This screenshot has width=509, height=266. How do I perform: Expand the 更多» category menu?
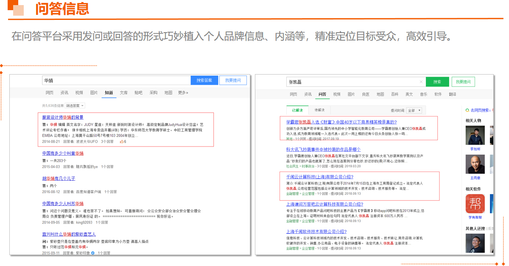click(x=183, y=93)
